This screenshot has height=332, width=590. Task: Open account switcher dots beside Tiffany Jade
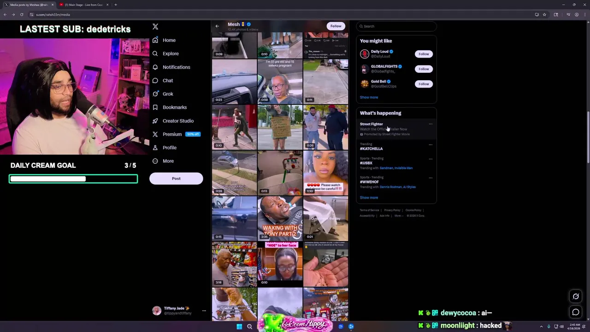point(204,311)
